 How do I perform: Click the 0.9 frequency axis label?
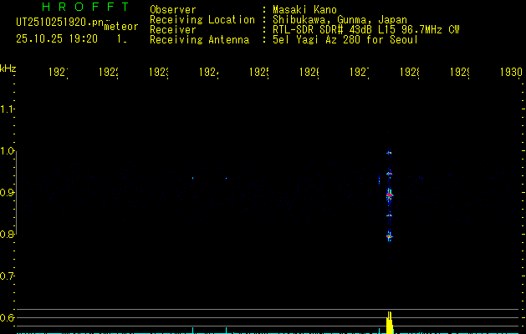tap(7, 193)
